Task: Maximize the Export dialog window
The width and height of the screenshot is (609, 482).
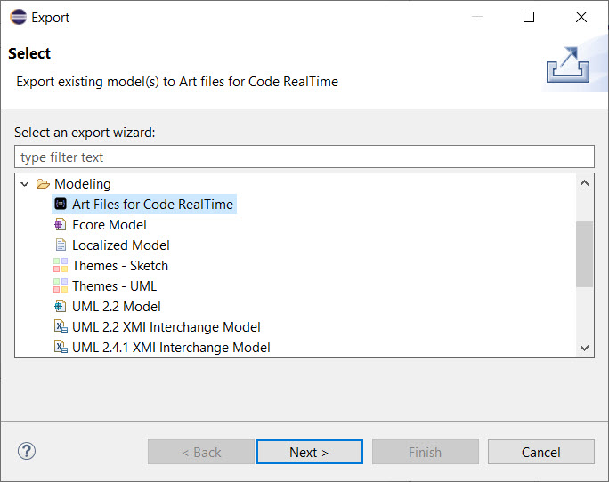Action: coord(529,17)
